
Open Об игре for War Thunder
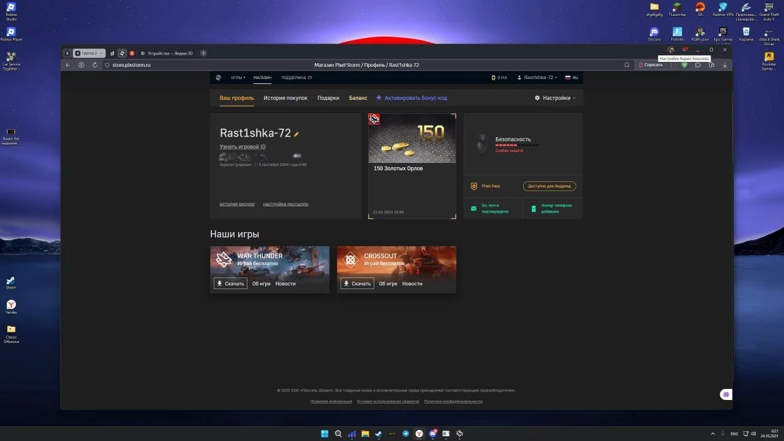tap(261, 284)
